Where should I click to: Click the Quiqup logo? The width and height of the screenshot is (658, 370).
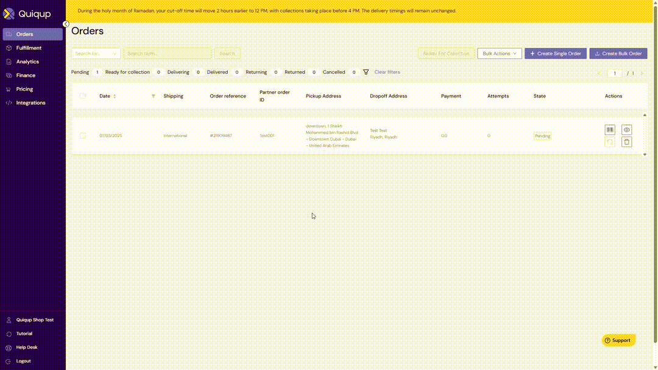tap(27, 14)
